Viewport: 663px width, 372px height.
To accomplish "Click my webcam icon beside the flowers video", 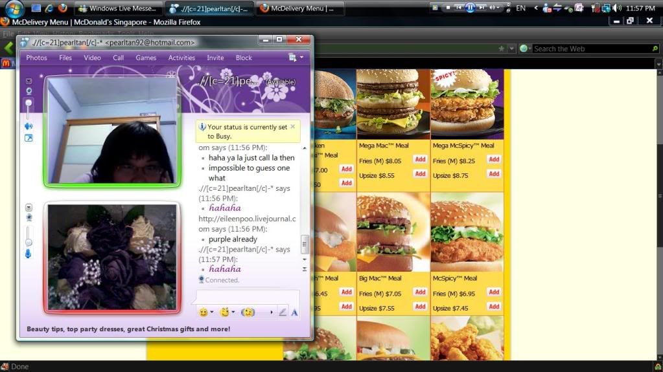I will pos(29,217).
